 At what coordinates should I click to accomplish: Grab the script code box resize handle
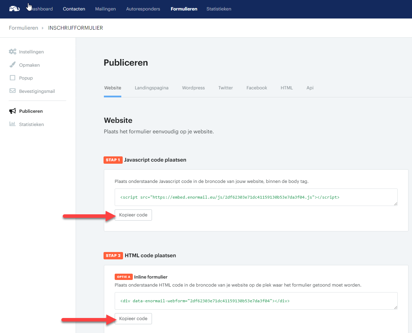coord(396,204)
